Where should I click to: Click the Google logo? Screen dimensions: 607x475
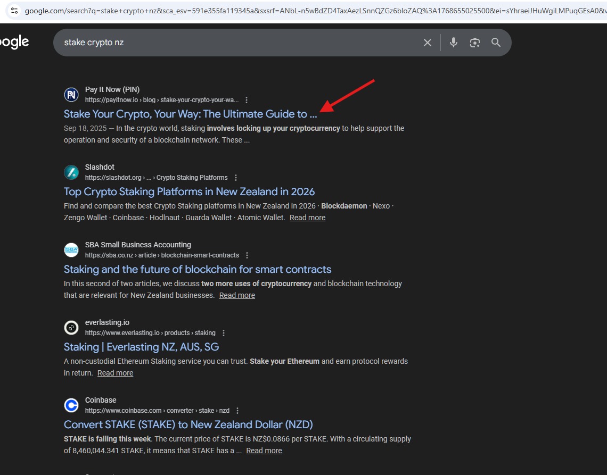click(x=14, y=42)
